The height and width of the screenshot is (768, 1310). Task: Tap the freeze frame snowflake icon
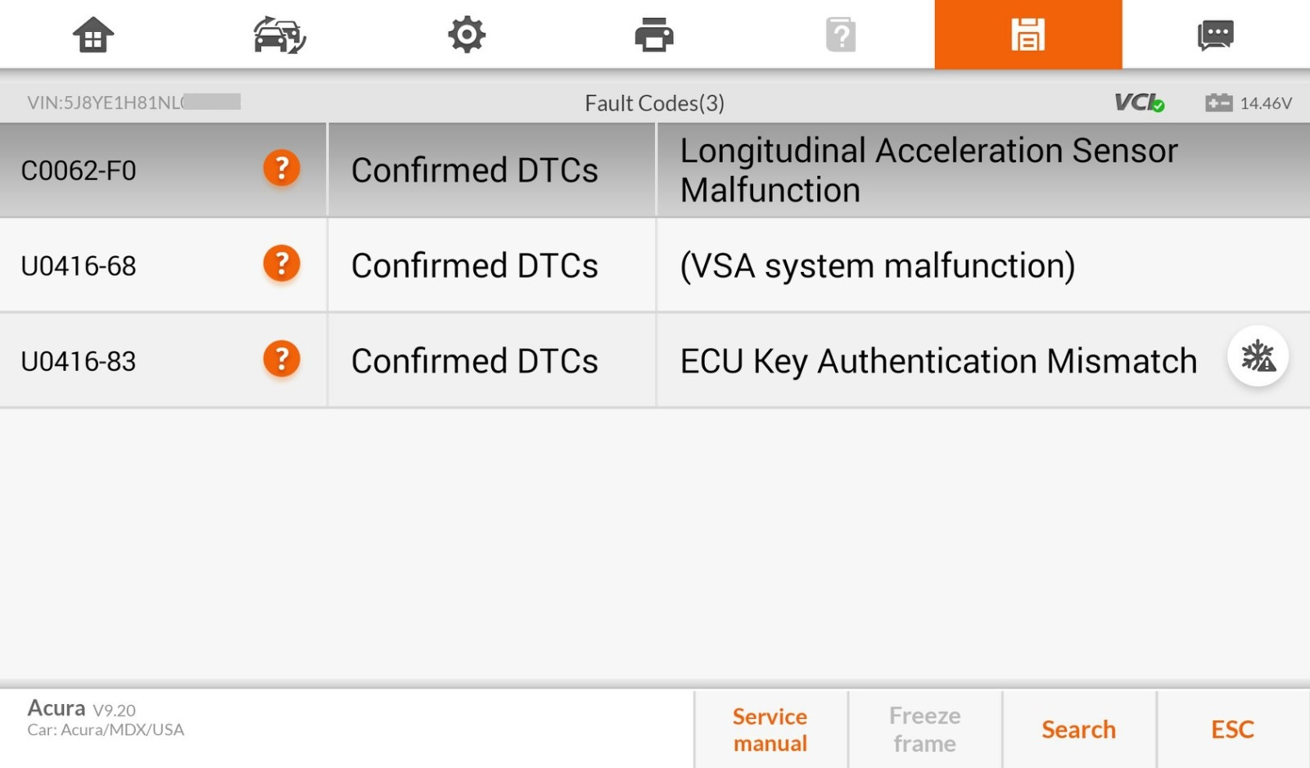tap(1258, 357)
